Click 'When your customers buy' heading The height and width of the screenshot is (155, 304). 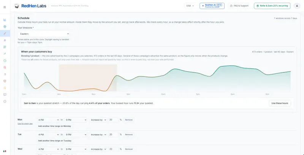pyautogui.click(x=36, y=52)
